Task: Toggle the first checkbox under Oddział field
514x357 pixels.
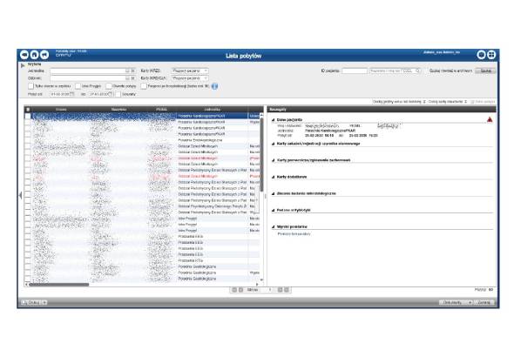Action: click(30, 86)
